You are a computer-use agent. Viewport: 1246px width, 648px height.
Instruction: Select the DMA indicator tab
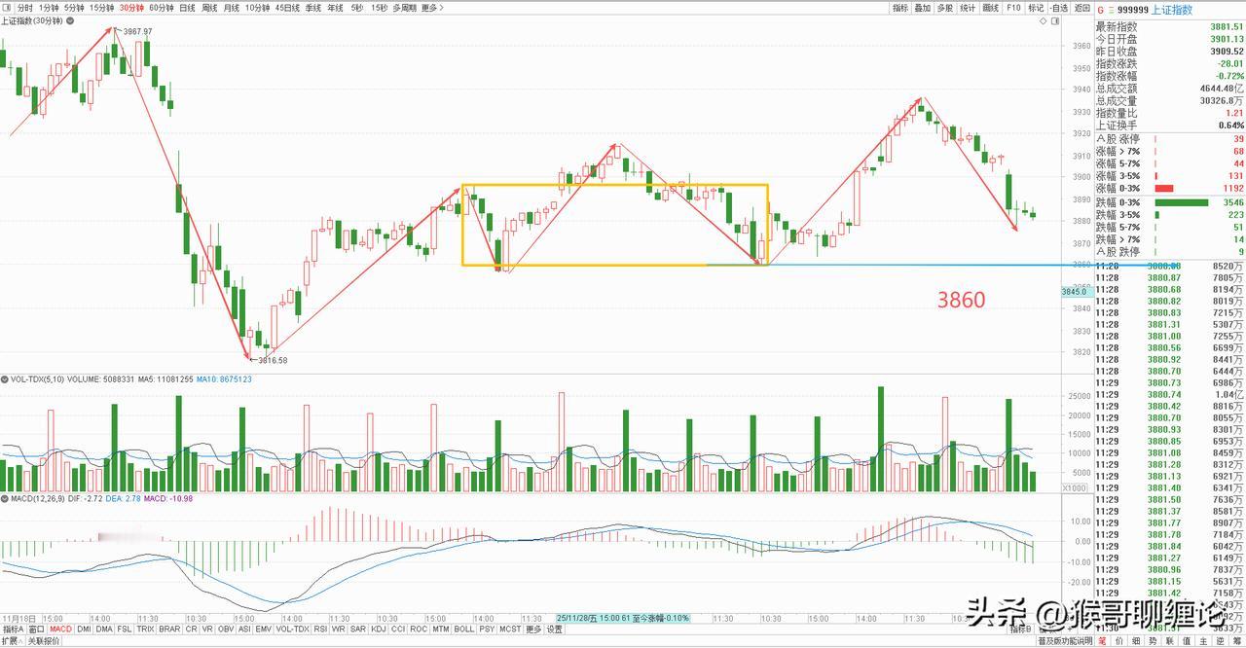coord(103,629)
